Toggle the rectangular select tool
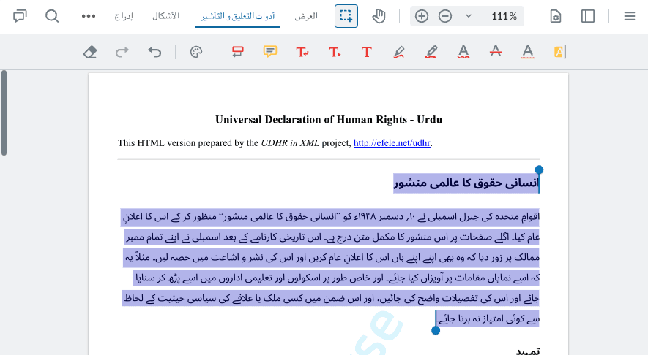This screenshot has width=648, height=355. click(x=346, y=16)
